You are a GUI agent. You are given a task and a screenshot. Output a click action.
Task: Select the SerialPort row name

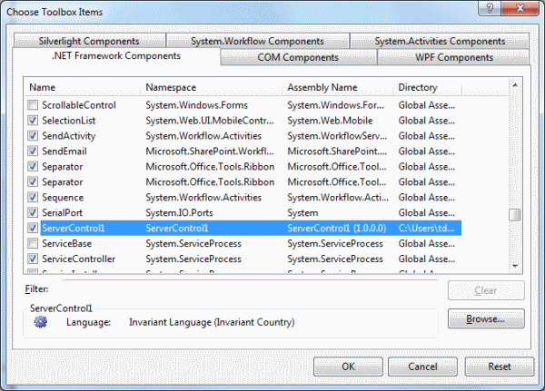[x=62, y=213]
